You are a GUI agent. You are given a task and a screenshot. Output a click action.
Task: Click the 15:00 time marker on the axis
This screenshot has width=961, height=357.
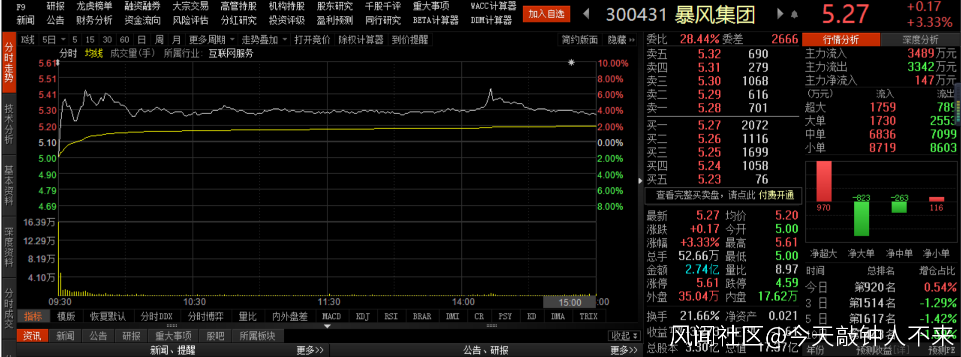570,302
